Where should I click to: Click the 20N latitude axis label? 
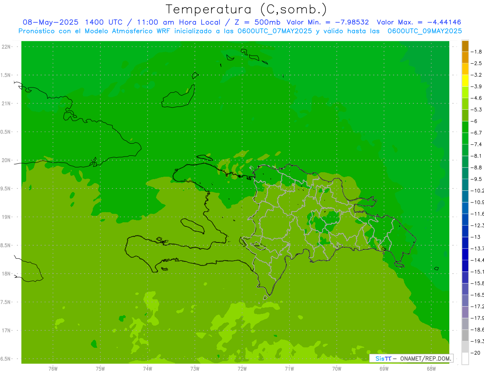pyautogui.click(x=6, y=160)
